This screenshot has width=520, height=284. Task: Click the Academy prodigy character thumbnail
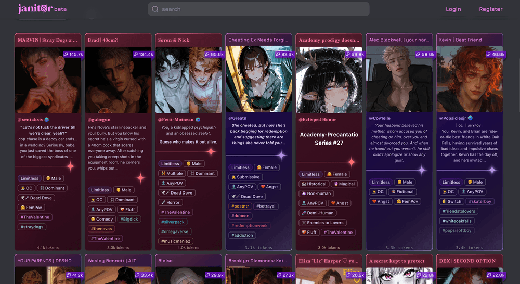pos(329,80)
